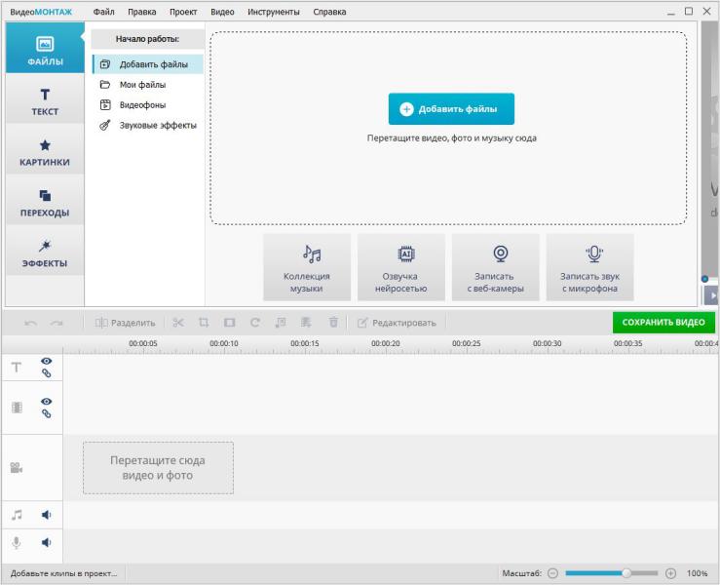Click the black-bars frame icon in toolbar
720x585 pixels.
coord(229,323)
